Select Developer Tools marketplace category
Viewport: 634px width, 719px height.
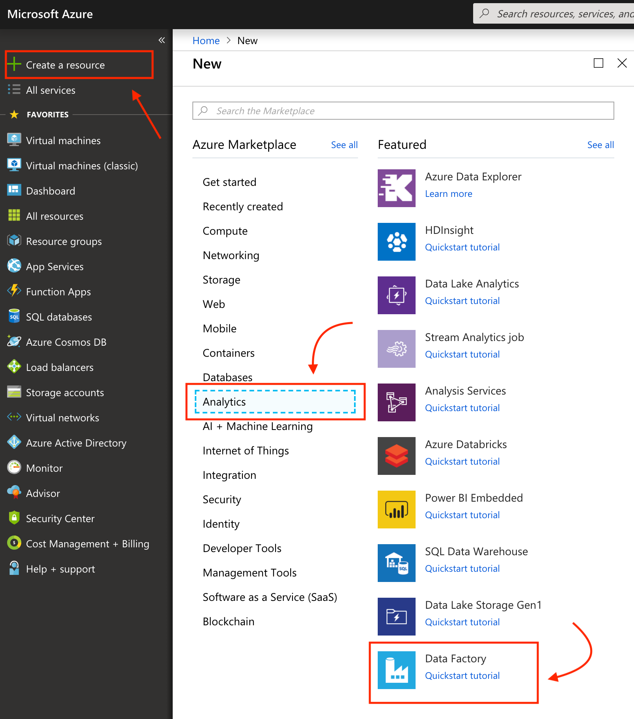tap(242, 549)
